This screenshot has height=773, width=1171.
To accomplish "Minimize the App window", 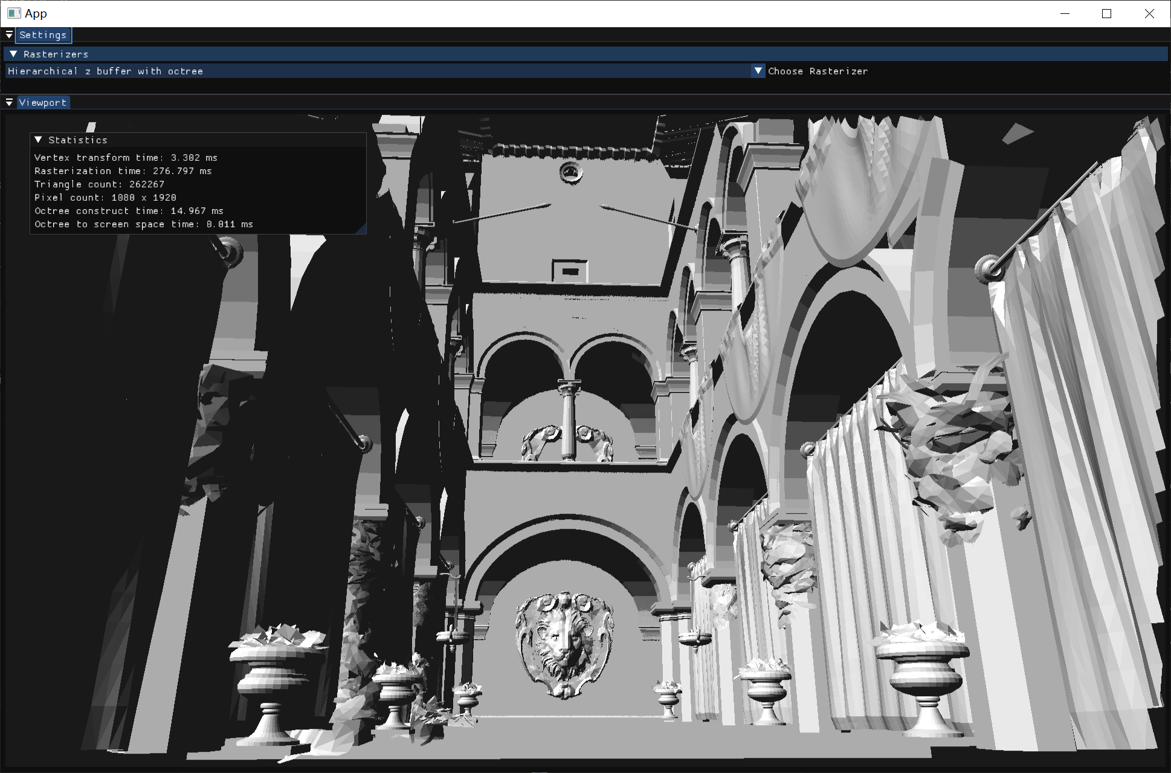I will pyautogui.click(x=1065, y=13).
